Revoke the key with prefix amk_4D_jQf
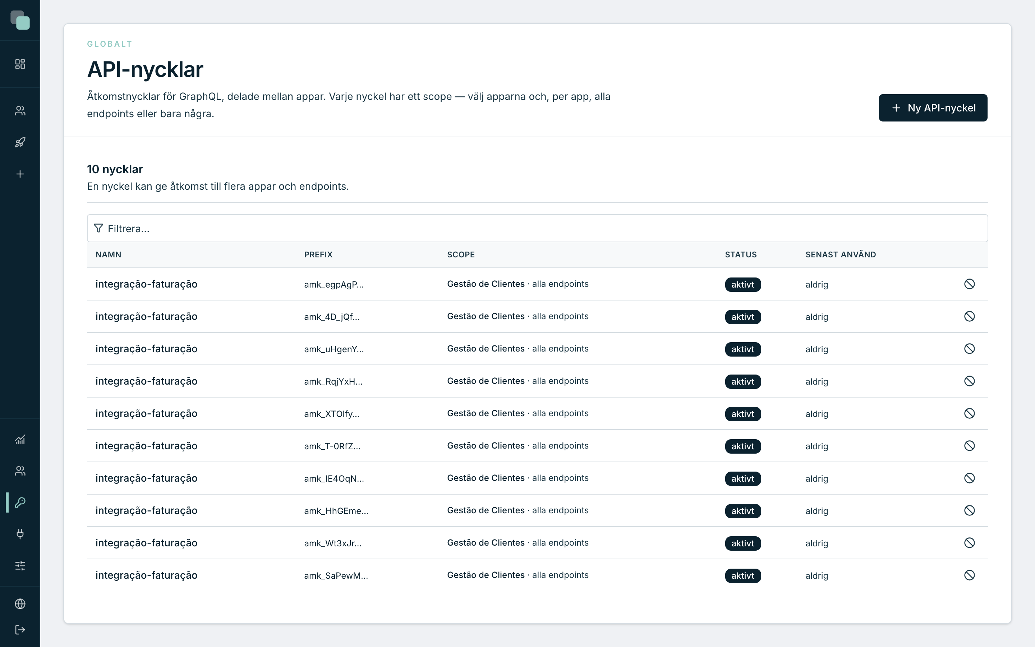1035x647 pixels. coord(970,317)
